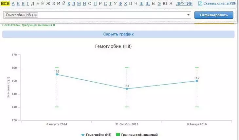Filter indicators by letter М
This screenshot has height=140, width=239.
pos(79,3)
